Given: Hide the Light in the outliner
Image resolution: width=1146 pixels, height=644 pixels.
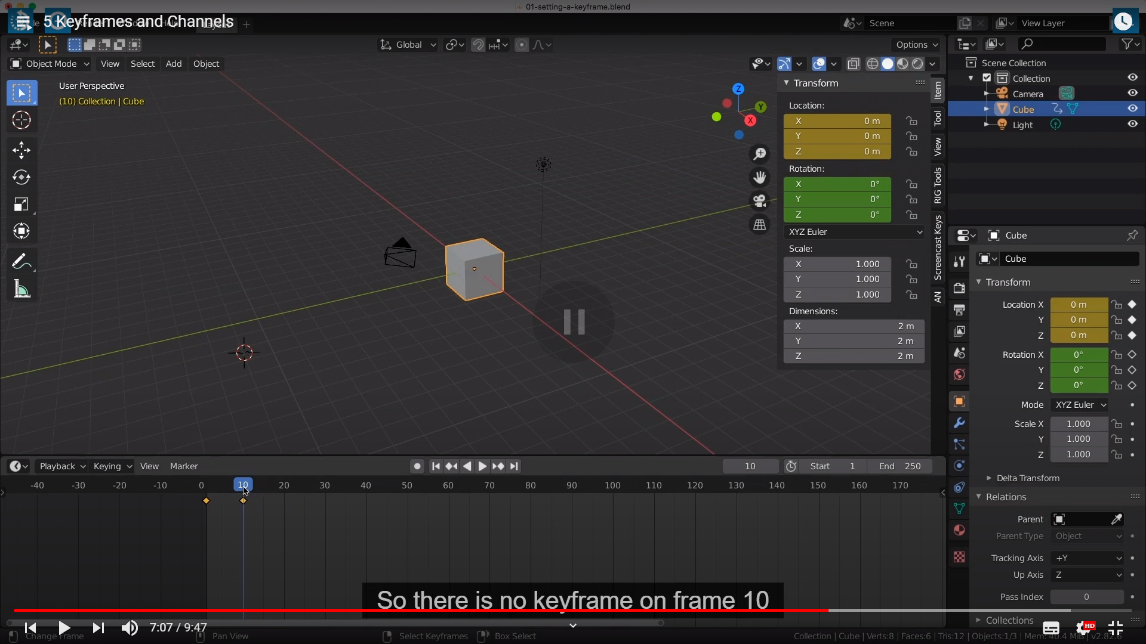Looking at the screenshot, I should coord(1132,124).
